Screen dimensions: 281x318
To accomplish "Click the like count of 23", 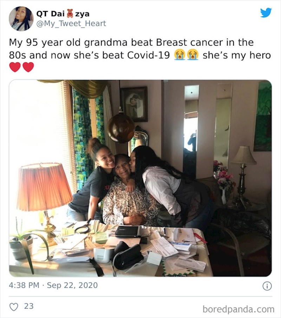I will coord(29,306).
